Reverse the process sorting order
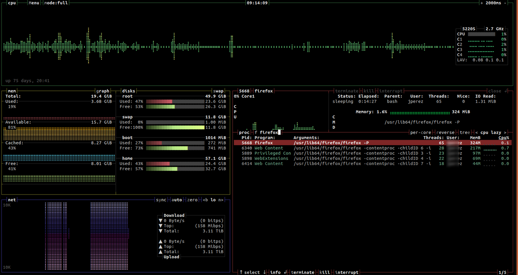 pos(445,132)
